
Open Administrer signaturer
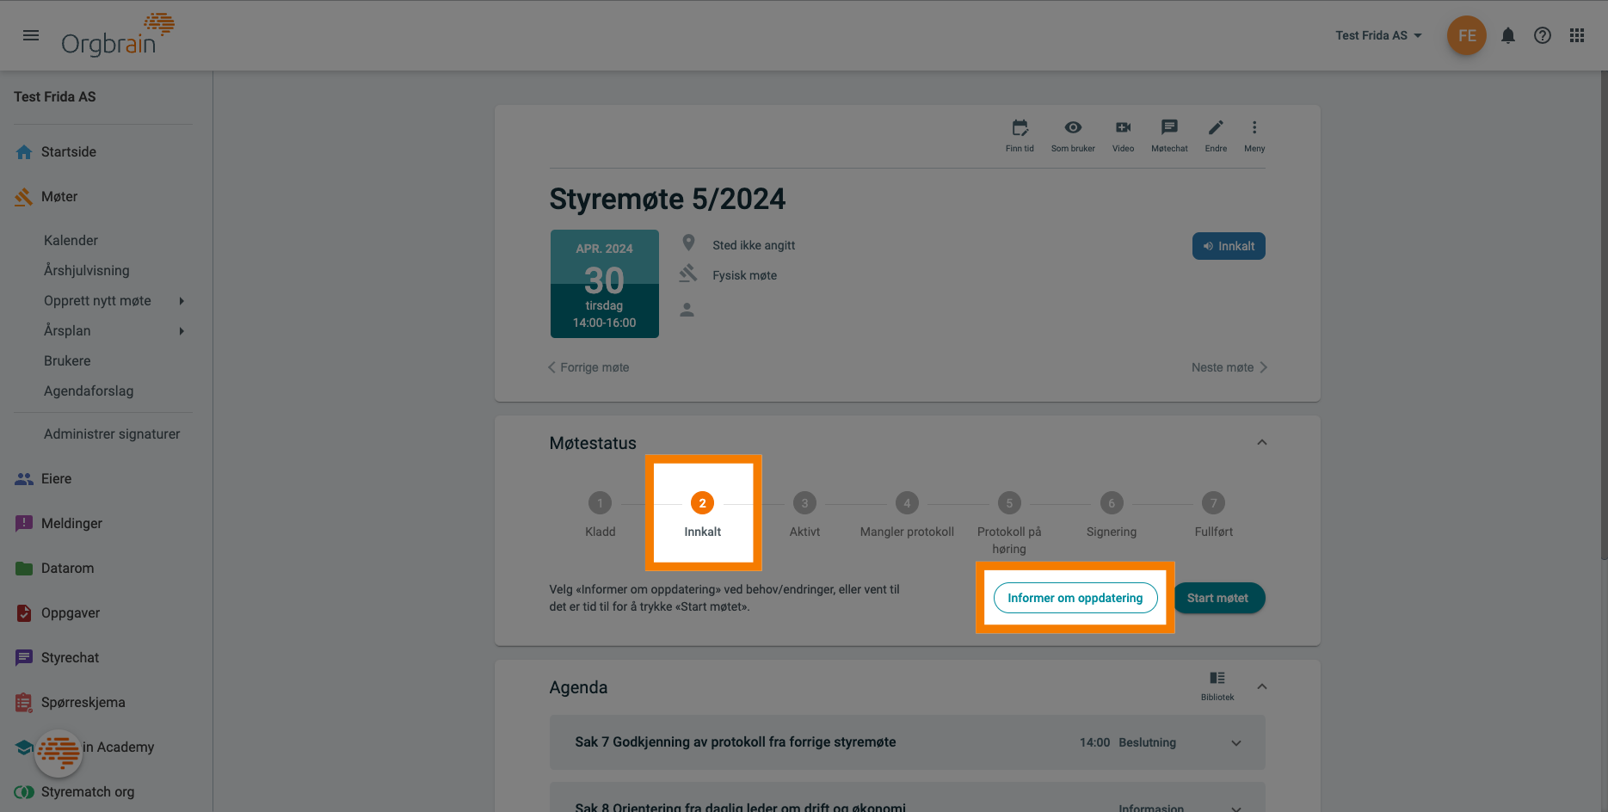[112, 434]
